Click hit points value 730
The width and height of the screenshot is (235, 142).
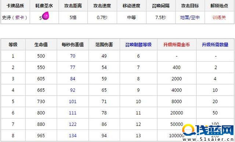tap(41, 102)
